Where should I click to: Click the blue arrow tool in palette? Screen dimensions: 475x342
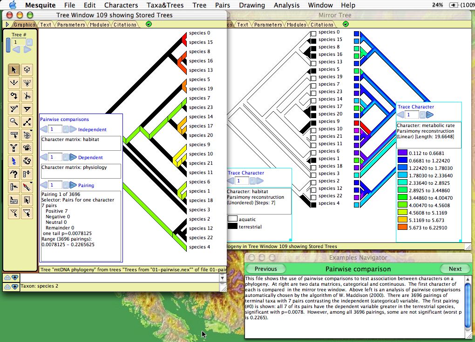(x=14, y=161)
